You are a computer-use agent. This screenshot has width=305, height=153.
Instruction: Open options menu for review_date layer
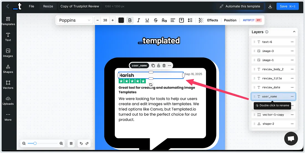click(292, 87)
